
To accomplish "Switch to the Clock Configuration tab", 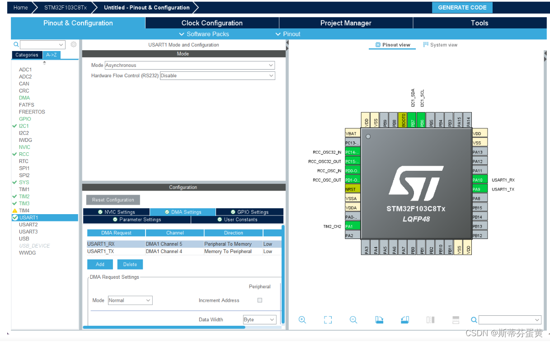I will pyautogui.click(x=212, y=23).
